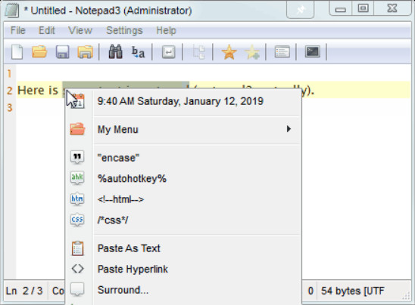Open a file using the folder icon
The image size is (415, 305).
39,51
